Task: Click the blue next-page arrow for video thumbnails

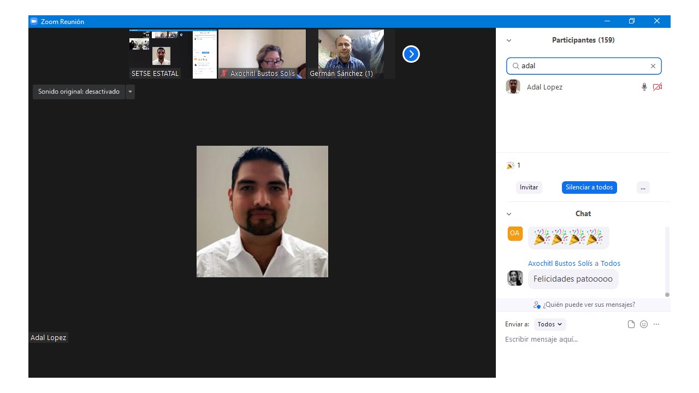Action: tap(411, 54)
